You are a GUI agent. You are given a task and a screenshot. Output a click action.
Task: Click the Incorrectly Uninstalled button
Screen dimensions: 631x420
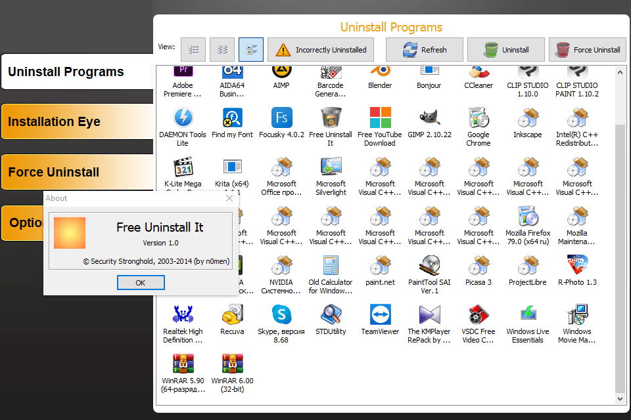[321, 49]
